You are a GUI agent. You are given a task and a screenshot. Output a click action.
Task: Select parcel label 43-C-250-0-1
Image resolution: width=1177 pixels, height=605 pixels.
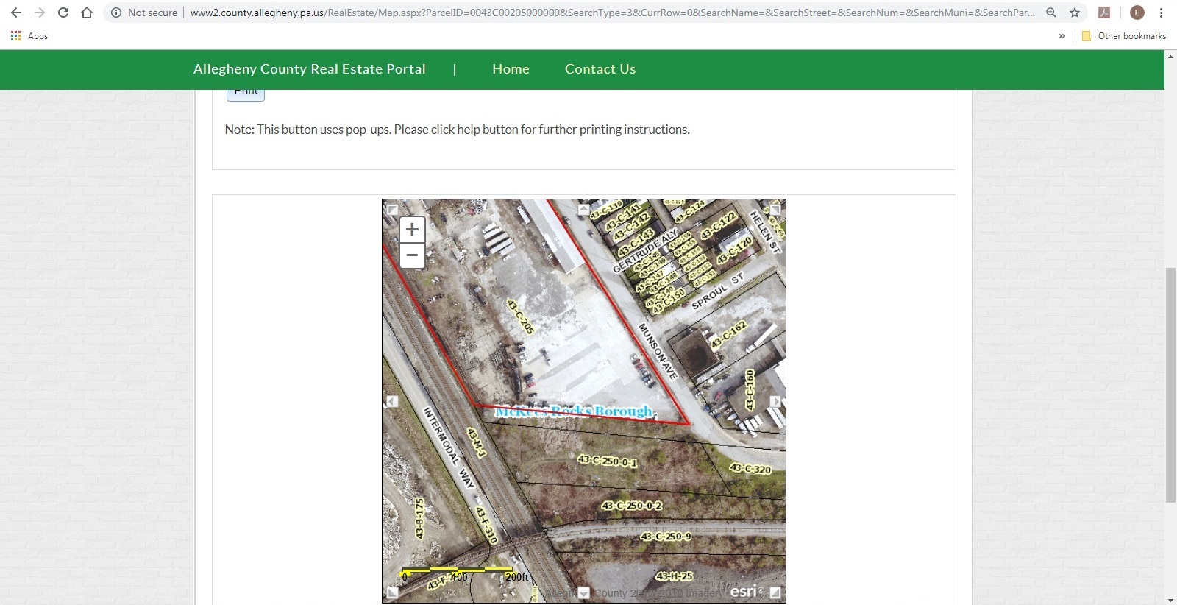tap(607, 461)
